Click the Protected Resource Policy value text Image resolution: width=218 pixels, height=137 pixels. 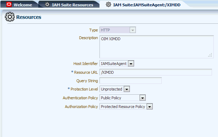pyautogui.click(x=123, y=107)
